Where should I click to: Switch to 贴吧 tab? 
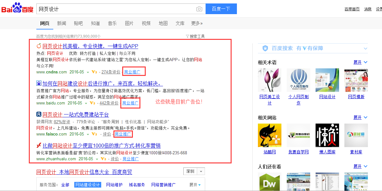[x=78, y=23]
